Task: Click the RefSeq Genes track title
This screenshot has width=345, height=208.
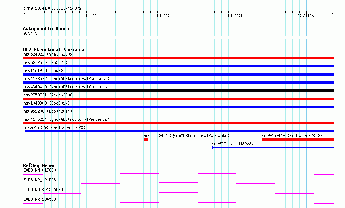Action: coord(40,165)
